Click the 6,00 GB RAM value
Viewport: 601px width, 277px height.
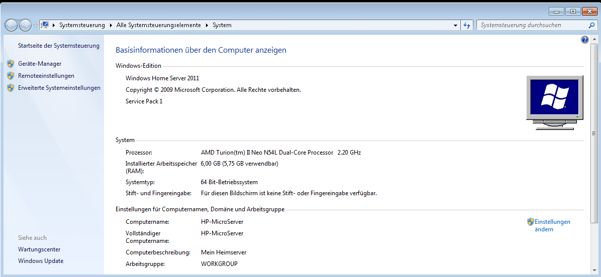point(240,164)
